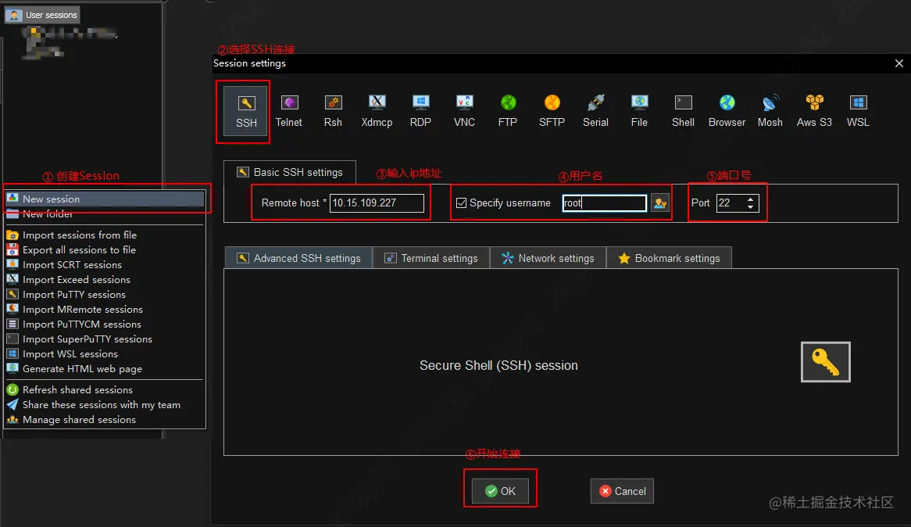Confirm the session with OK button
911x527 pixels.
pyautogui.click(x=500, y=491)
